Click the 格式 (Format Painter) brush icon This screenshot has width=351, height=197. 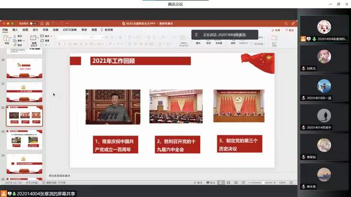pyautogui.click(x=15, y=45)
